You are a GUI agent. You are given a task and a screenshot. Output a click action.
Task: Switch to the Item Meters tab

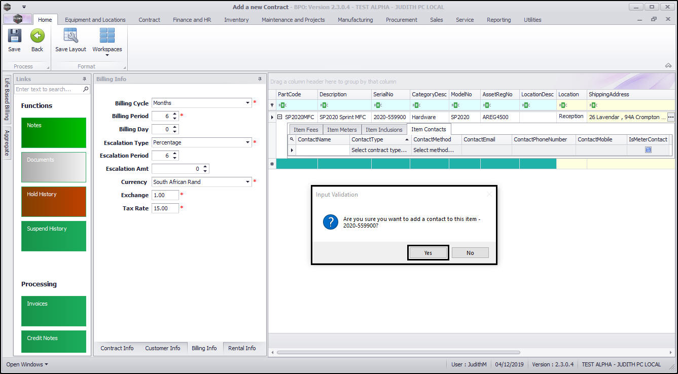pyautogui.click(x=342, y=130)
